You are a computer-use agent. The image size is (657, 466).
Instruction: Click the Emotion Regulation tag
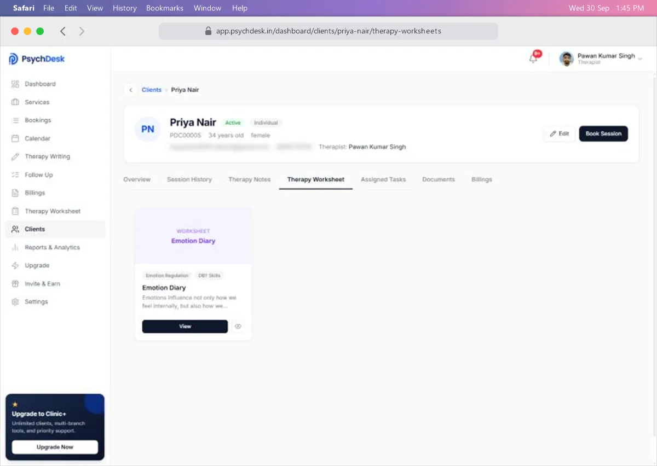pos(167,276)
